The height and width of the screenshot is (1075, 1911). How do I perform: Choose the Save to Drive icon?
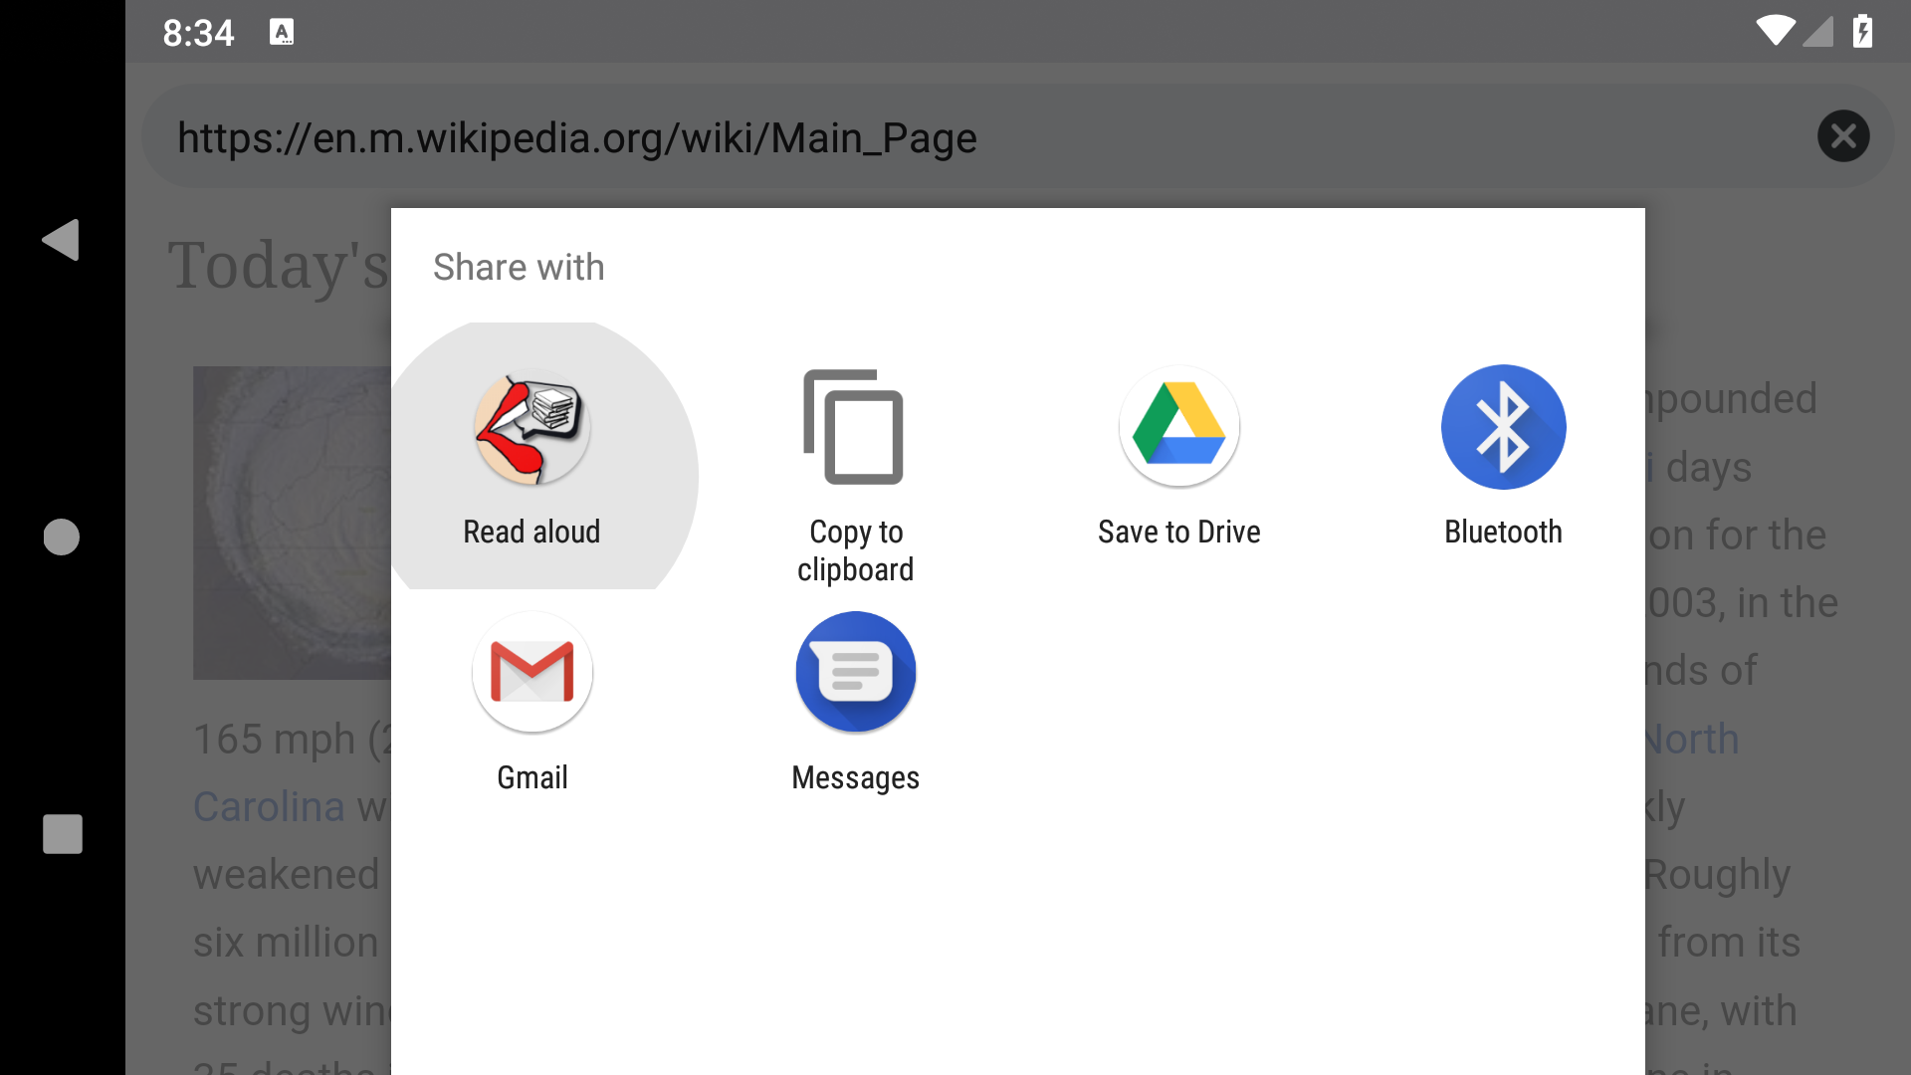tap(1178, 426)
